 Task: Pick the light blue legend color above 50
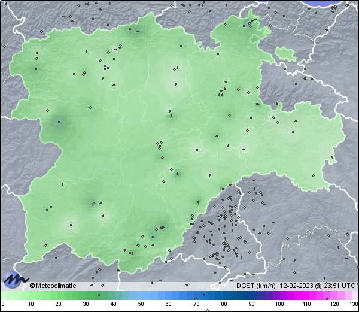141,295
